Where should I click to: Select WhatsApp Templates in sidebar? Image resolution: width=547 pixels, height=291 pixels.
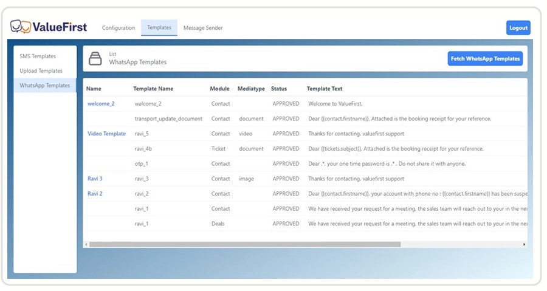tap(45, 86)
